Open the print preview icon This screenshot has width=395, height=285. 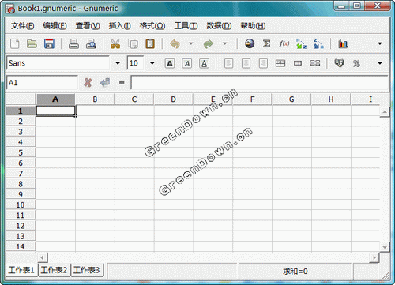91,43
